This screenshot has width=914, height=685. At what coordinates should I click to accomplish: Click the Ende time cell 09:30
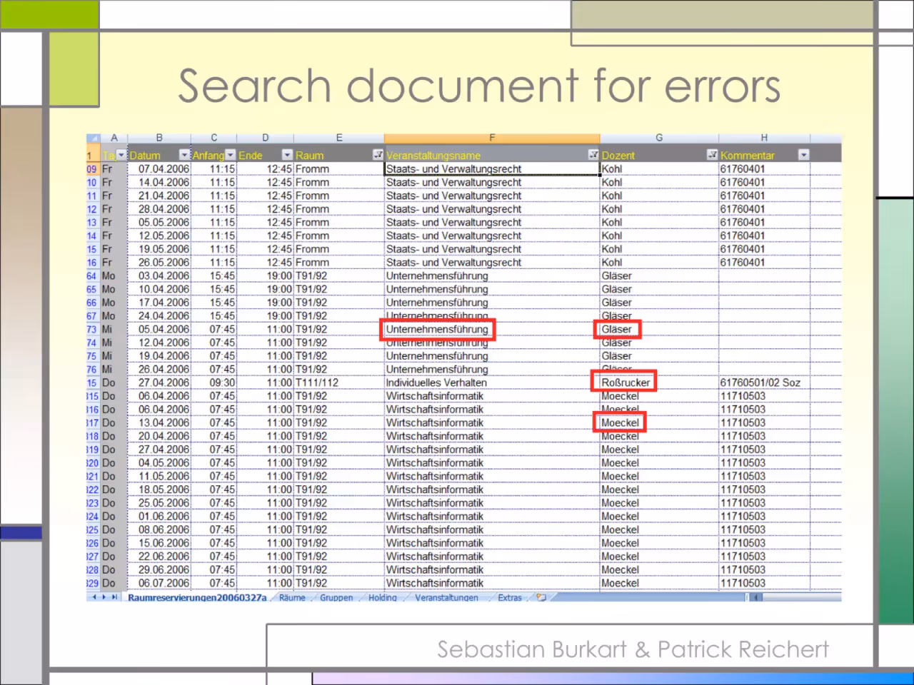[x=214, y=383]
